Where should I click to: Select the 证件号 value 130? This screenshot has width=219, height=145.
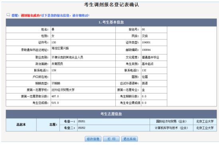point(53,42)
